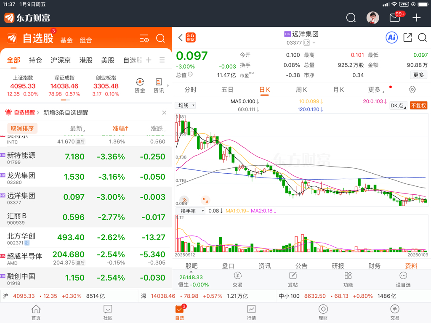Open 设自选 watchlist setting icon
Screen dimensions: 431x323
403,279
